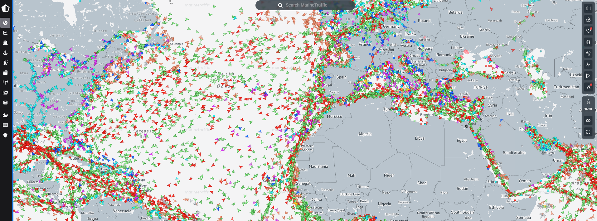The width and height of the screenshot is (597, 221).
Task: Open the Live Map globe icon
Action: click(5, 23)
